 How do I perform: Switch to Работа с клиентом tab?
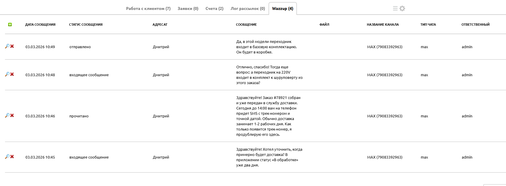point(148,8)
